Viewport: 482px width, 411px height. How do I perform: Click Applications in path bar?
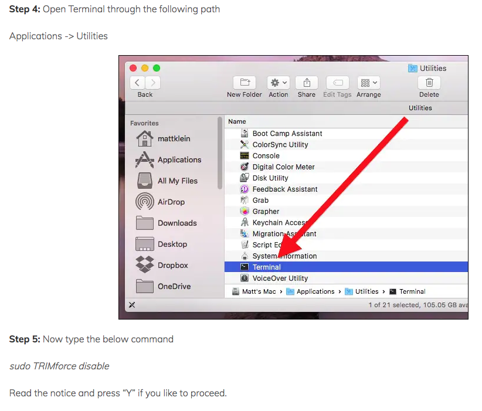[310, 291]
